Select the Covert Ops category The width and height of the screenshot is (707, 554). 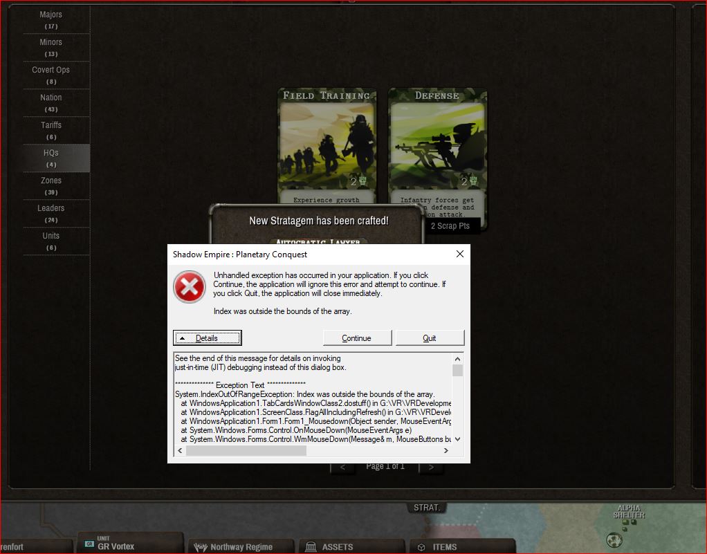pos(51,75)
